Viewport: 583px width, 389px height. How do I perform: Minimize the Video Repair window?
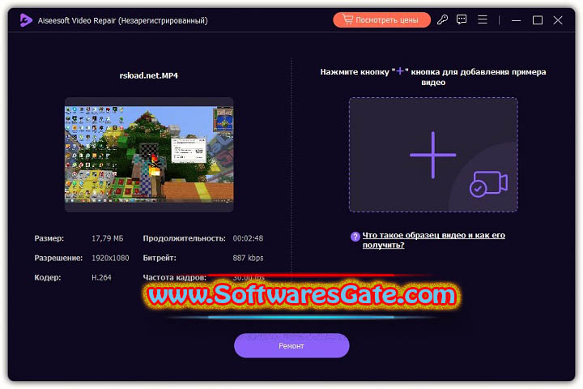click(x=516, y=20)
